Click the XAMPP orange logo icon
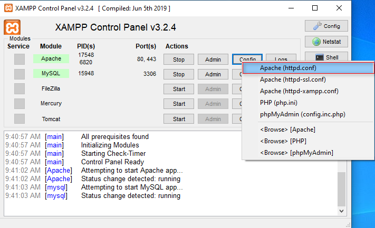 pos(12,27)
